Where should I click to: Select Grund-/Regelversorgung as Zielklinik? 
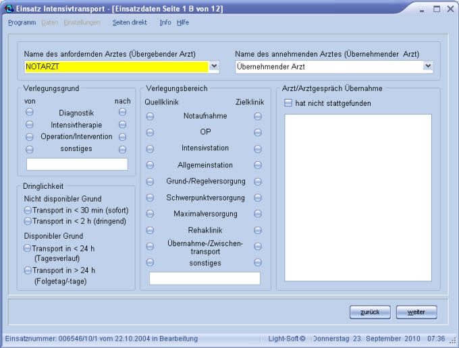258,181
